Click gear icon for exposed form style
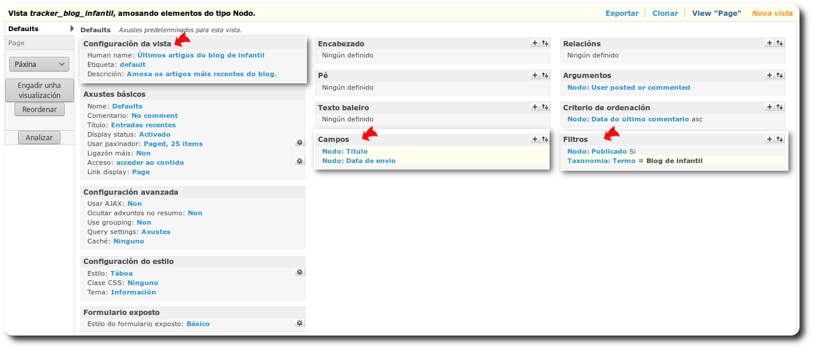This screenshot has width=813, height=349. [x=300, y=323]
